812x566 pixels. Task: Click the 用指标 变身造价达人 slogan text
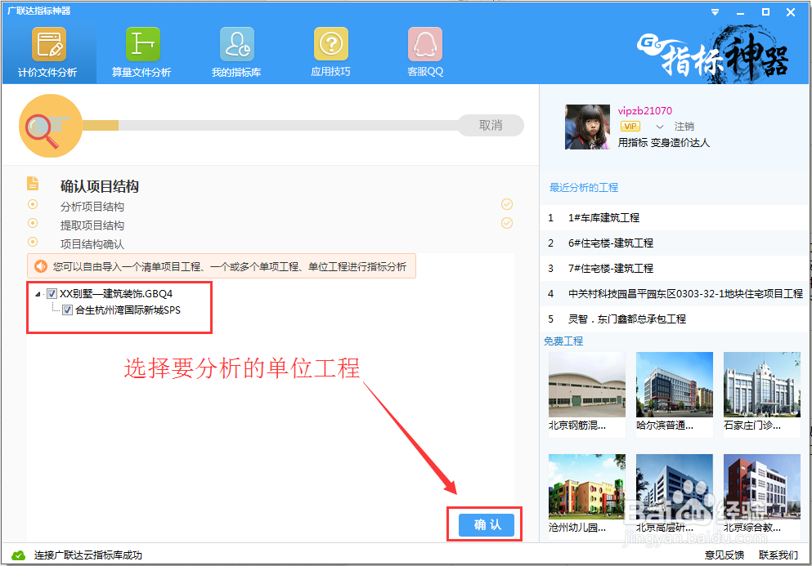coord(663,143)
